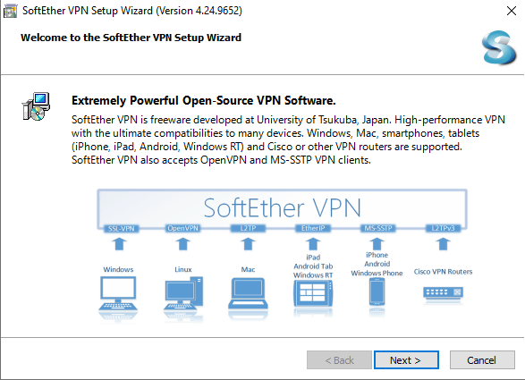Image resolution: width=525 pixels, height=380 pixels.
Task: Click the EtherIP protocol label
Action: [x=313, y=228]
